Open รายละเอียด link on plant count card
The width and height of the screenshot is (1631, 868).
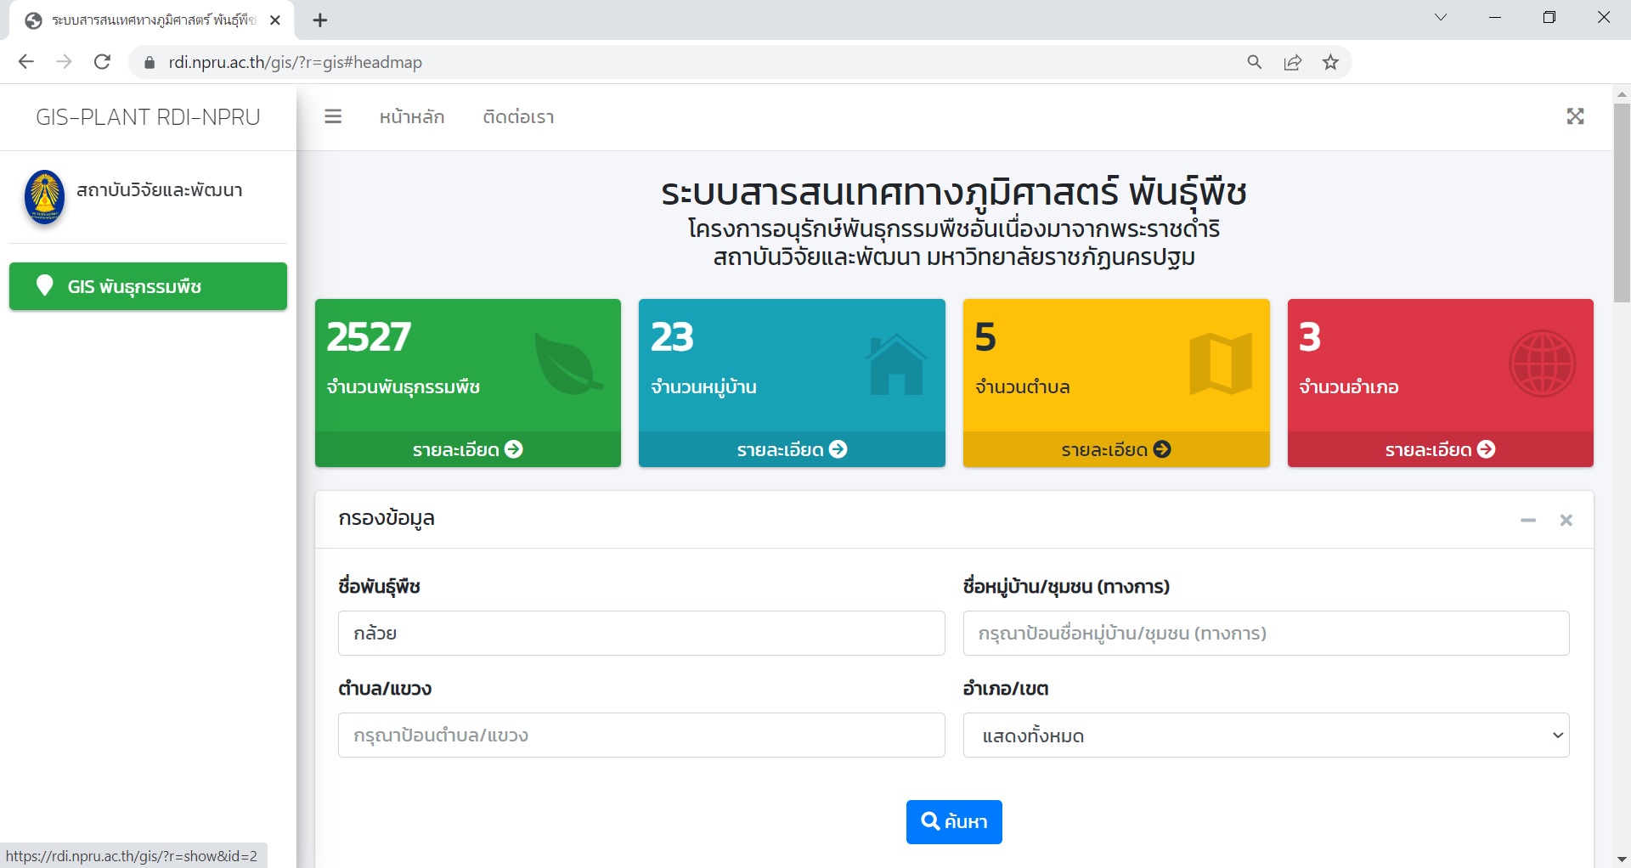pyautogui.click(x=467, y=449)
